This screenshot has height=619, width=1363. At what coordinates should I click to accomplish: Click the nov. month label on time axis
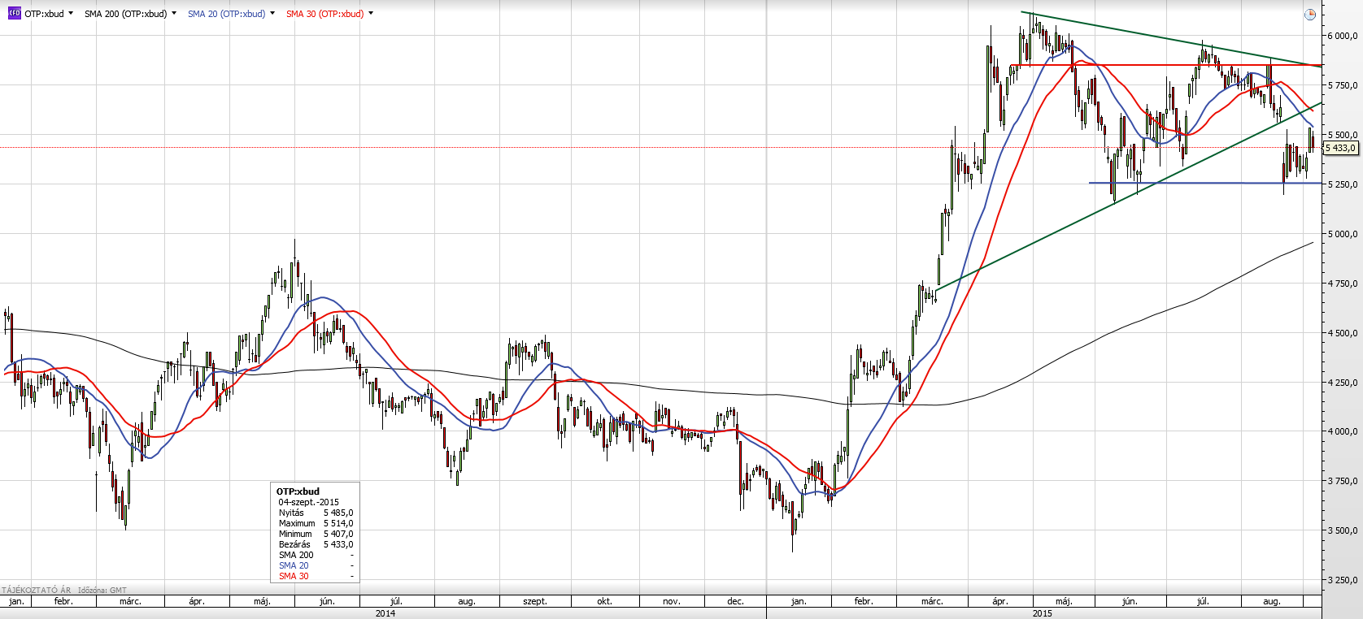coord(671,601)
